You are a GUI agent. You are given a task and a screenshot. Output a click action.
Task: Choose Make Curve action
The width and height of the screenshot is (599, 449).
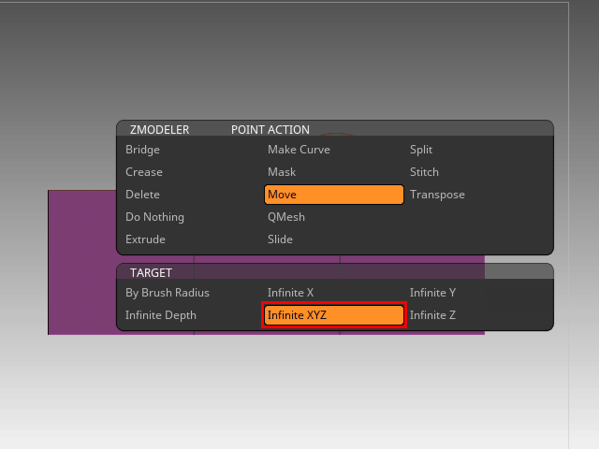click(299, 150)
